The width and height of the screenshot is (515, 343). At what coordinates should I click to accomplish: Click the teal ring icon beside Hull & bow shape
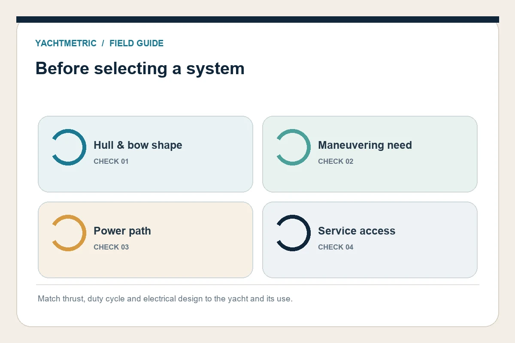69,147
